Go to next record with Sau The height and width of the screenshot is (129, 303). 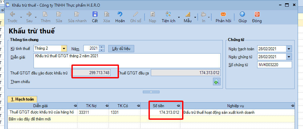pyautogui.click(x=29, y=17)
